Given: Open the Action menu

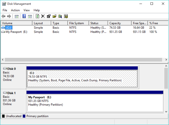Looking at the screenshot, I should click(15, 10).
